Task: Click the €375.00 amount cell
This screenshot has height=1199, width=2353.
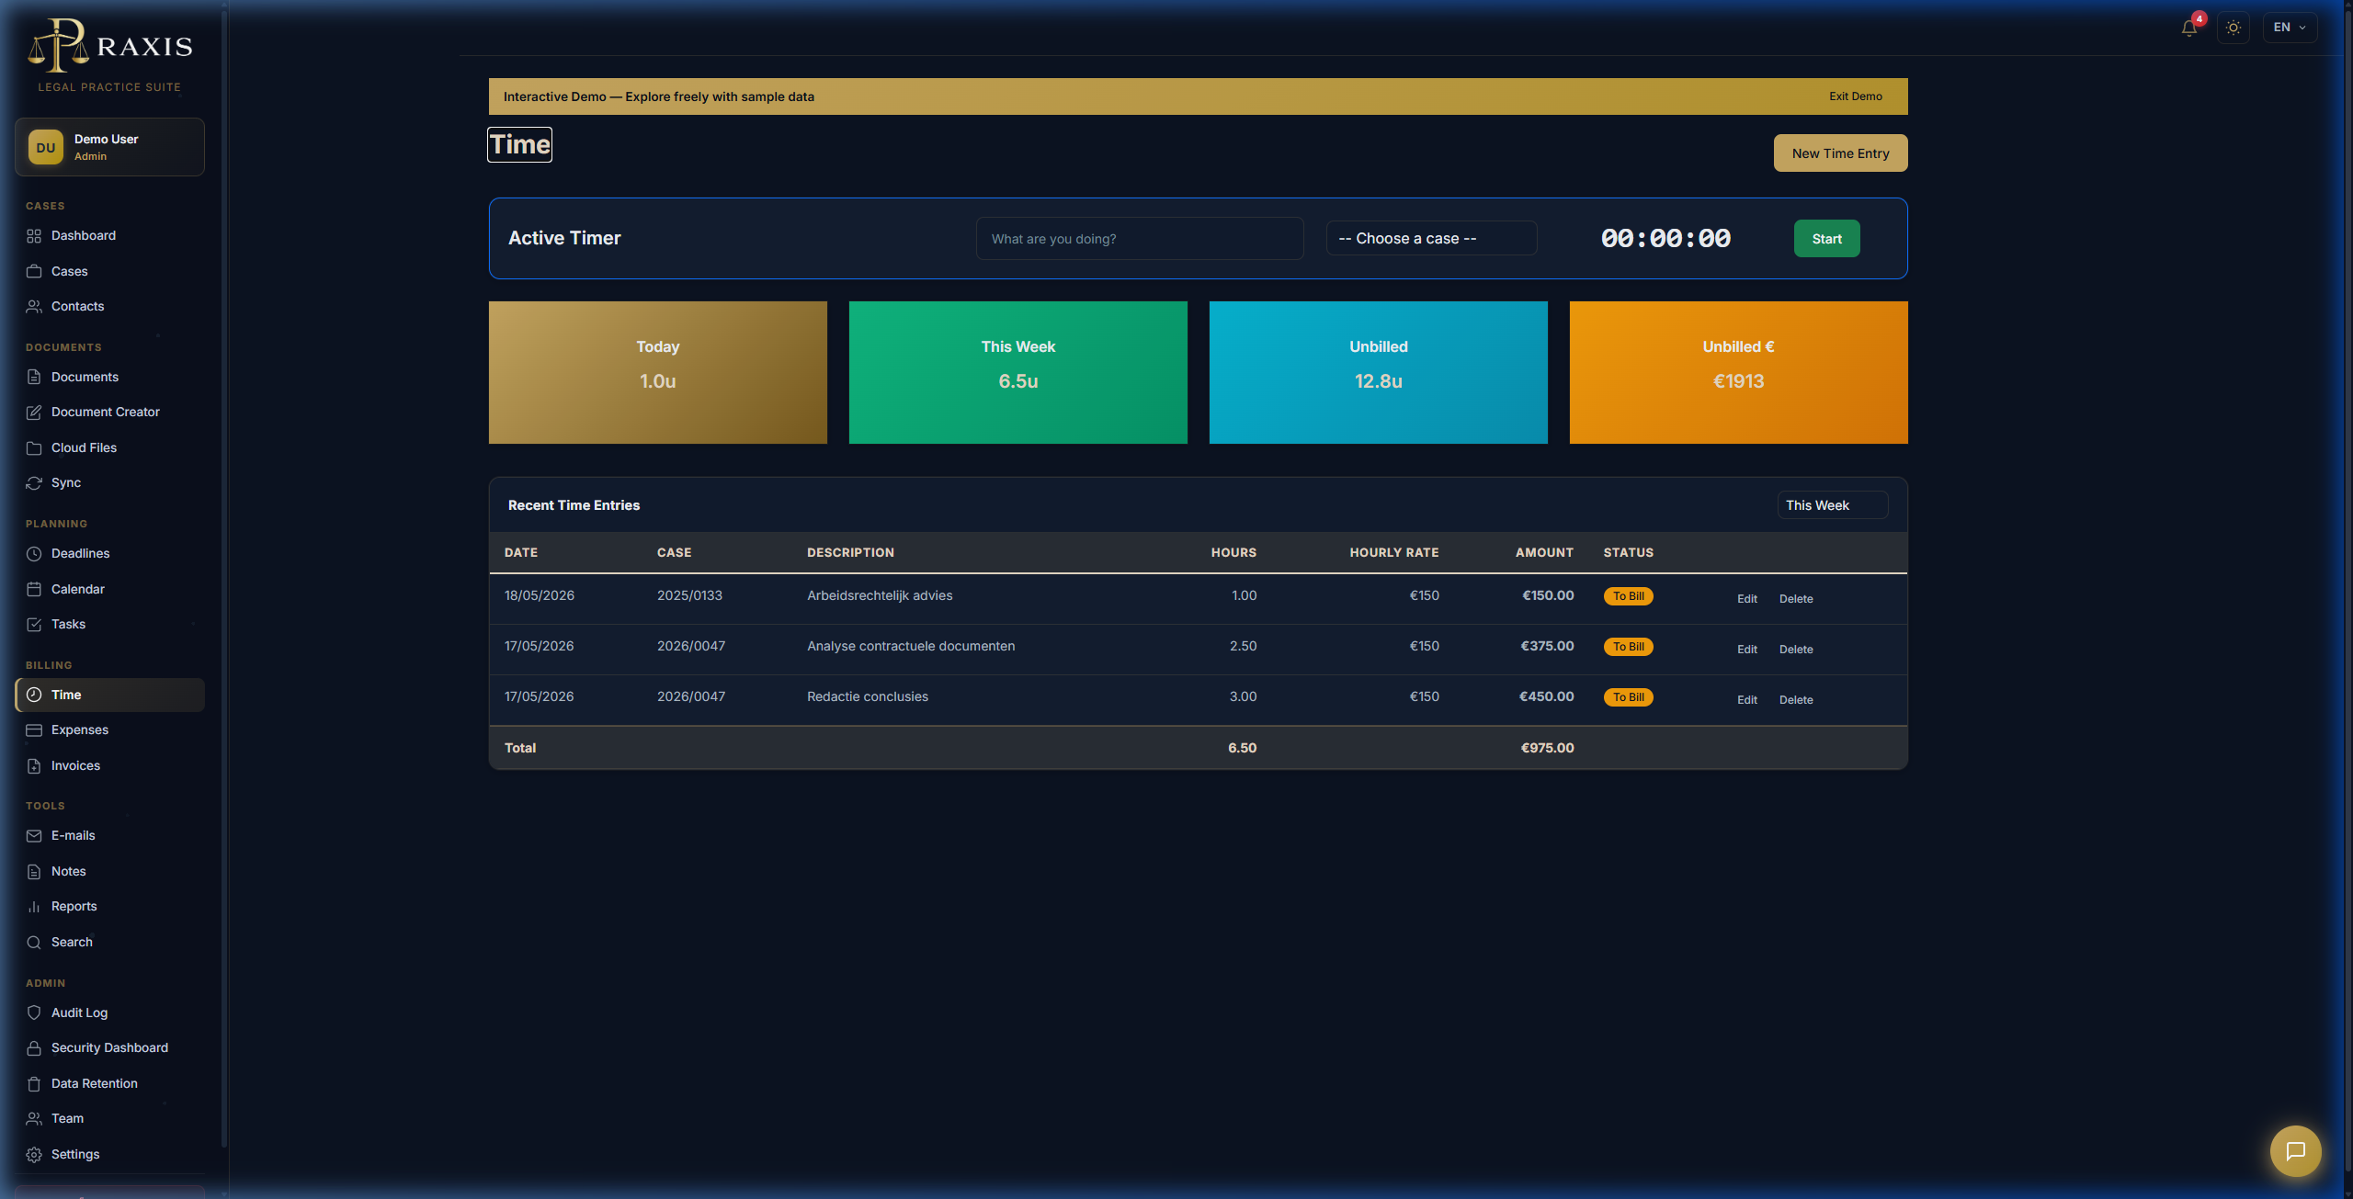Action: point(1547,647)
